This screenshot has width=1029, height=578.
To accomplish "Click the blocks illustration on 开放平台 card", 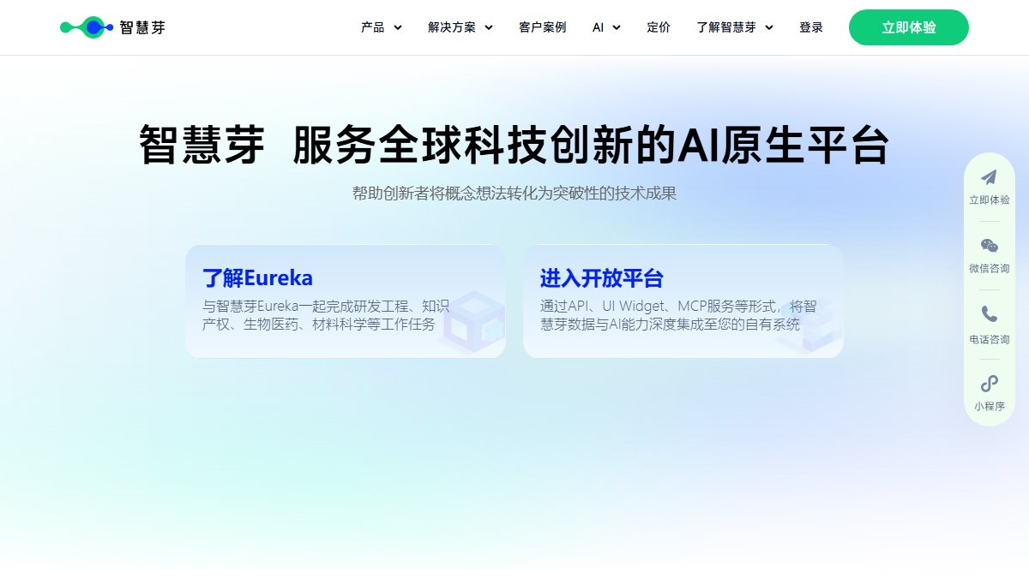I will (810, 325).
